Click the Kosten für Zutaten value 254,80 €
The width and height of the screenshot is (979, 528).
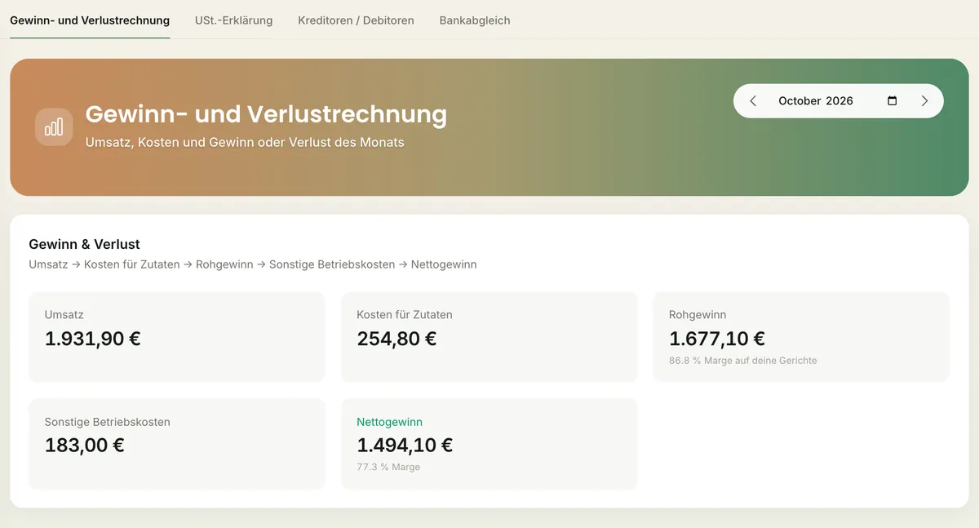[396, 339]
